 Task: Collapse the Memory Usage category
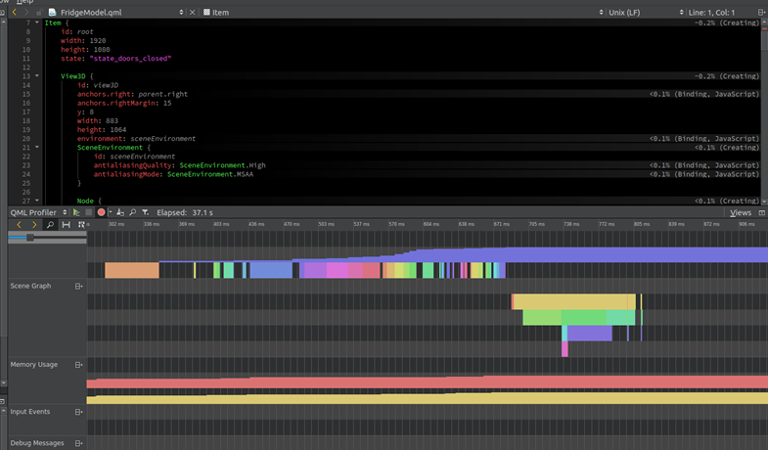(x=78, y=365)
